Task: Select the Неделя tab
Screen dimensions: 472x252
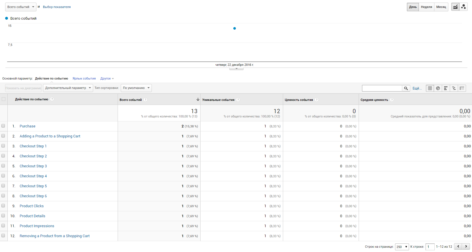Action: pos(426,7)
